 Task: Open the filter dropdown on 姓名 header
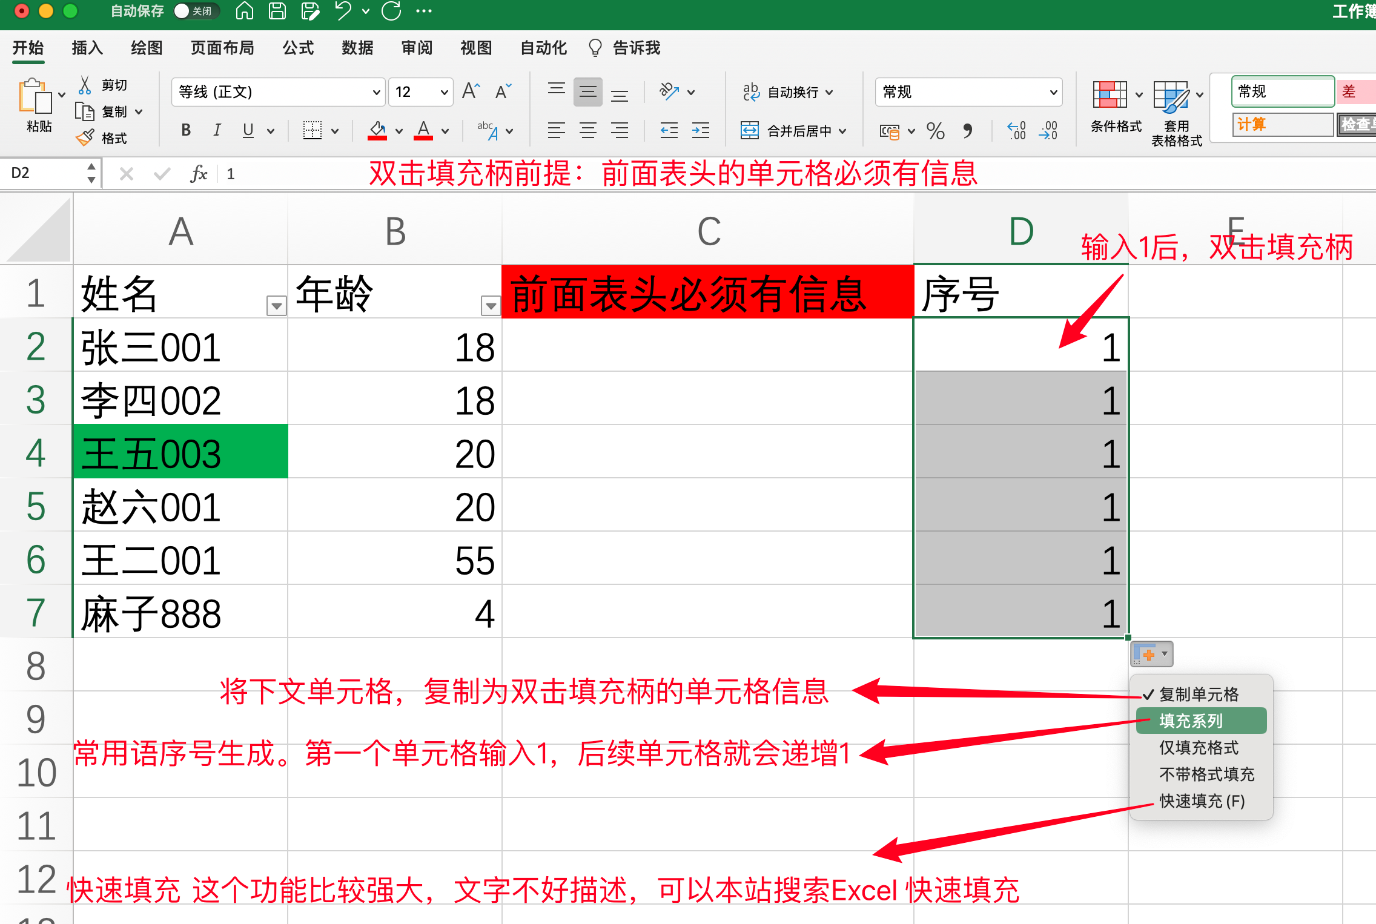(277, 306)
